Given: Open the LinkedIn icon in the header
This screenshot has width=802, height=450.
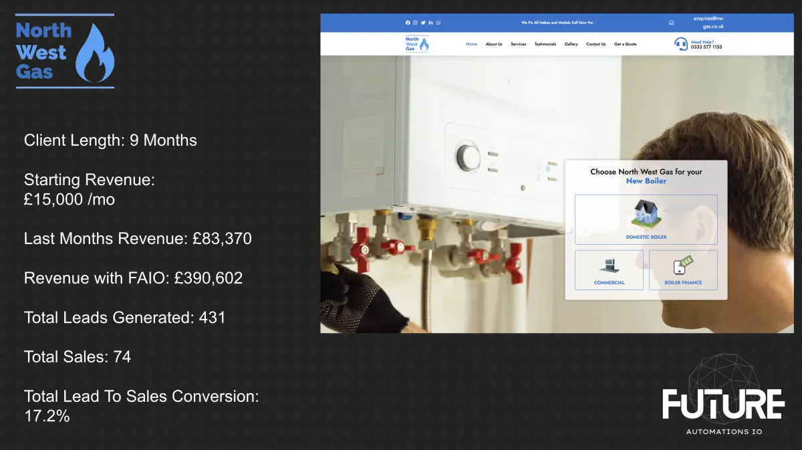Looking at the screenshot, I should (x=430, y=23).
